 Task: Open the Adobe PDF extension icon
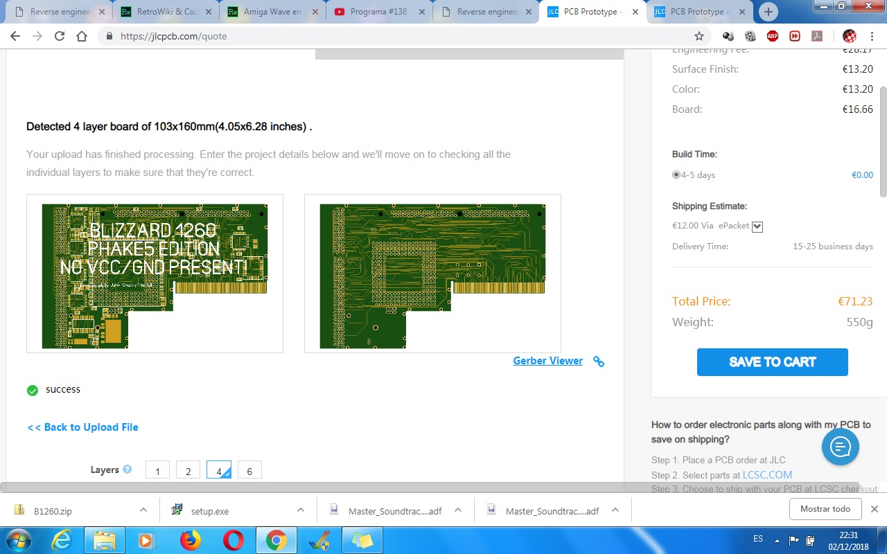[817, 36]
